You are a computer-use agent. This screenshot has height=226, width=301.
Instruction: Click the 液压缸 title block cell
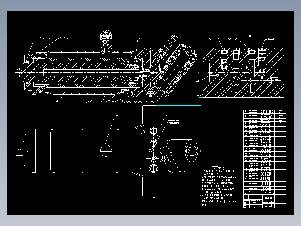[269, 197]
